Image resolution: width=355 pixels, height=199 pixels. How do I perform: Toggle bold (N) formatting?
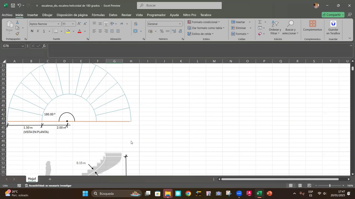pyautogui.click(x=32, y=31)
